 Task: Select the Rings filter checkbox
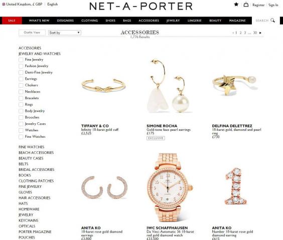click(21, 105)
